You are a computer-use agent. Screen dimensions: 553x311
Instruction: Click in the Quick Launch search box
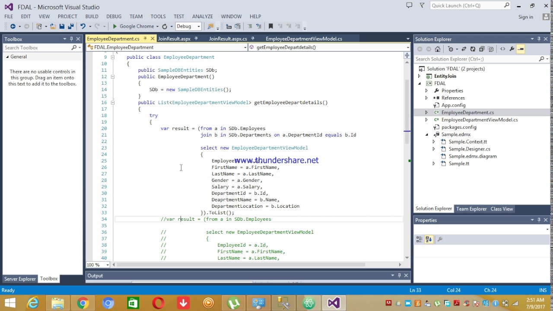(x=470, y=6)
